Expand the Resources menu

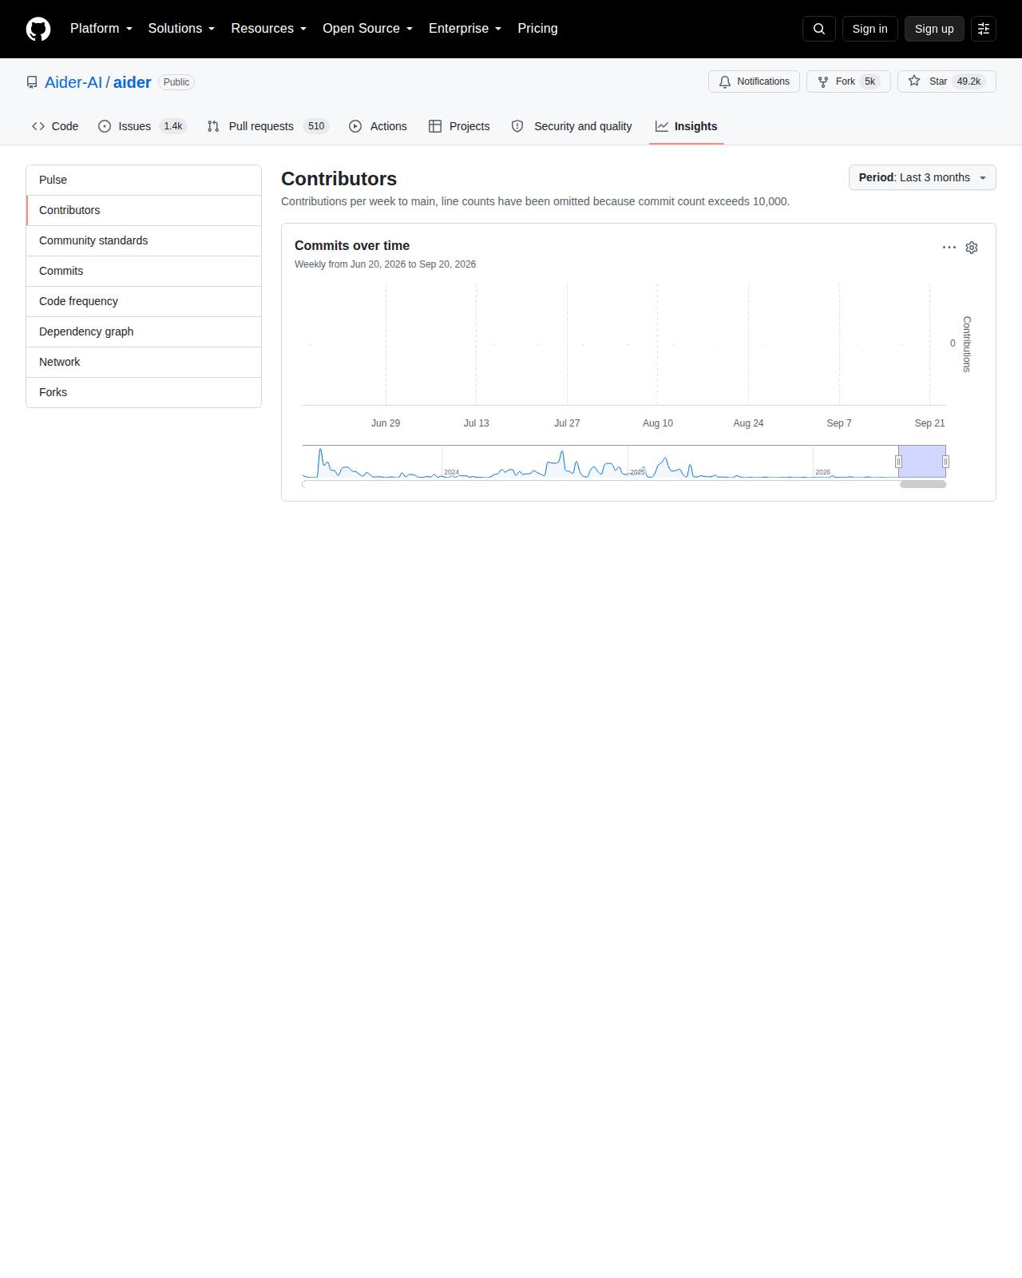point(269,29)
